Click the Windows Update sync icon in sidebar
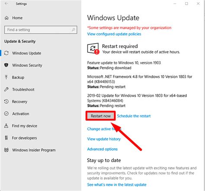This screenshot has height=191, width=205. click(x=6, y=53)
